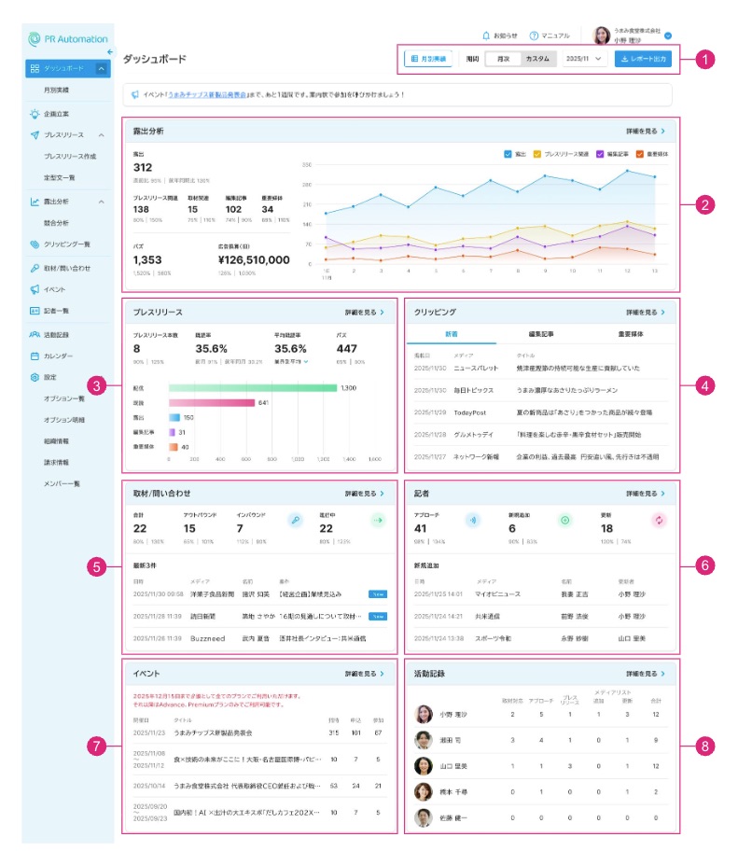
Task: Click the レポート出力 button
Action: pos(643,59)
